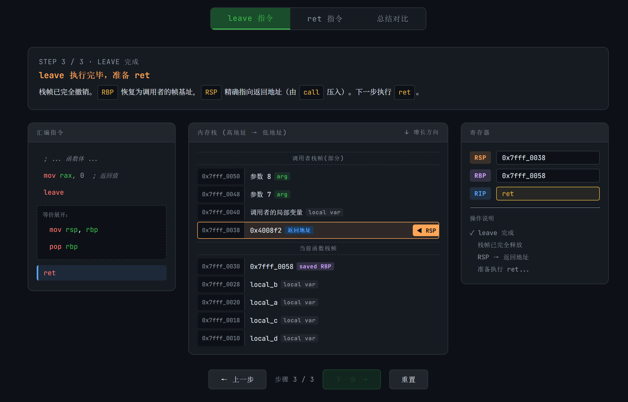
Task: Click the disabled 下一步 button
Action: pos(351,379)
